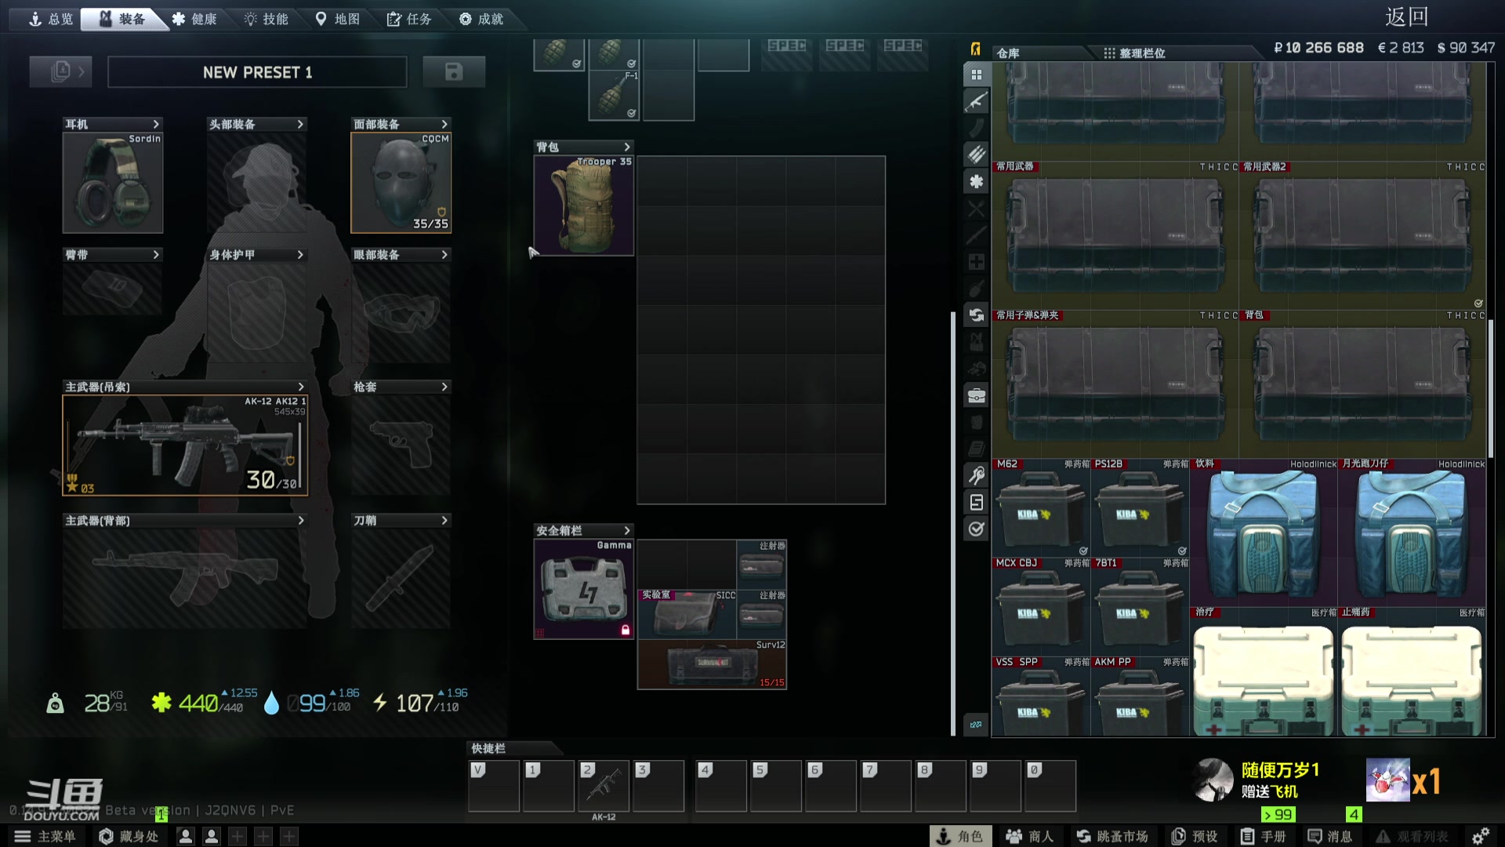
Task: Switch to the 总览 tab
Action: pyautogui.click(x=51, y=19)
